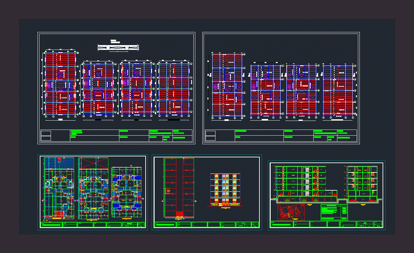
Task: Click the title block of top-right sheet
Action: [x=281, y=136]
